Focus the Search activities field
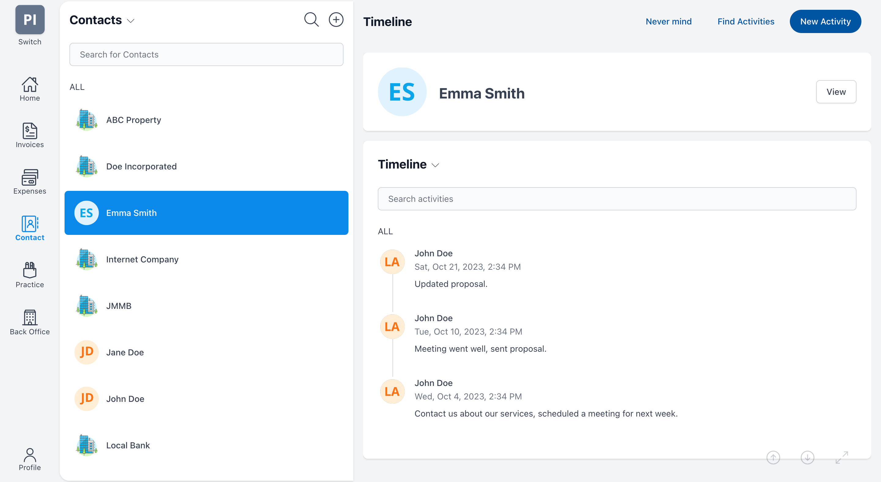 click(x=617, y=198)
